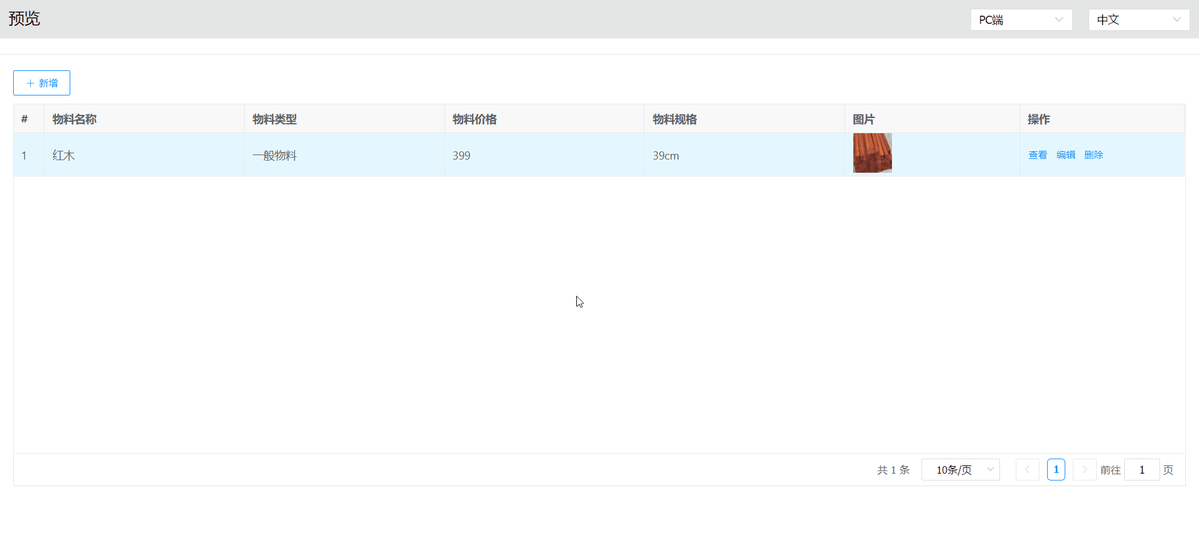Open the PC端 device dropdown
The image size is (1199, 549).
pos(1021,19)
